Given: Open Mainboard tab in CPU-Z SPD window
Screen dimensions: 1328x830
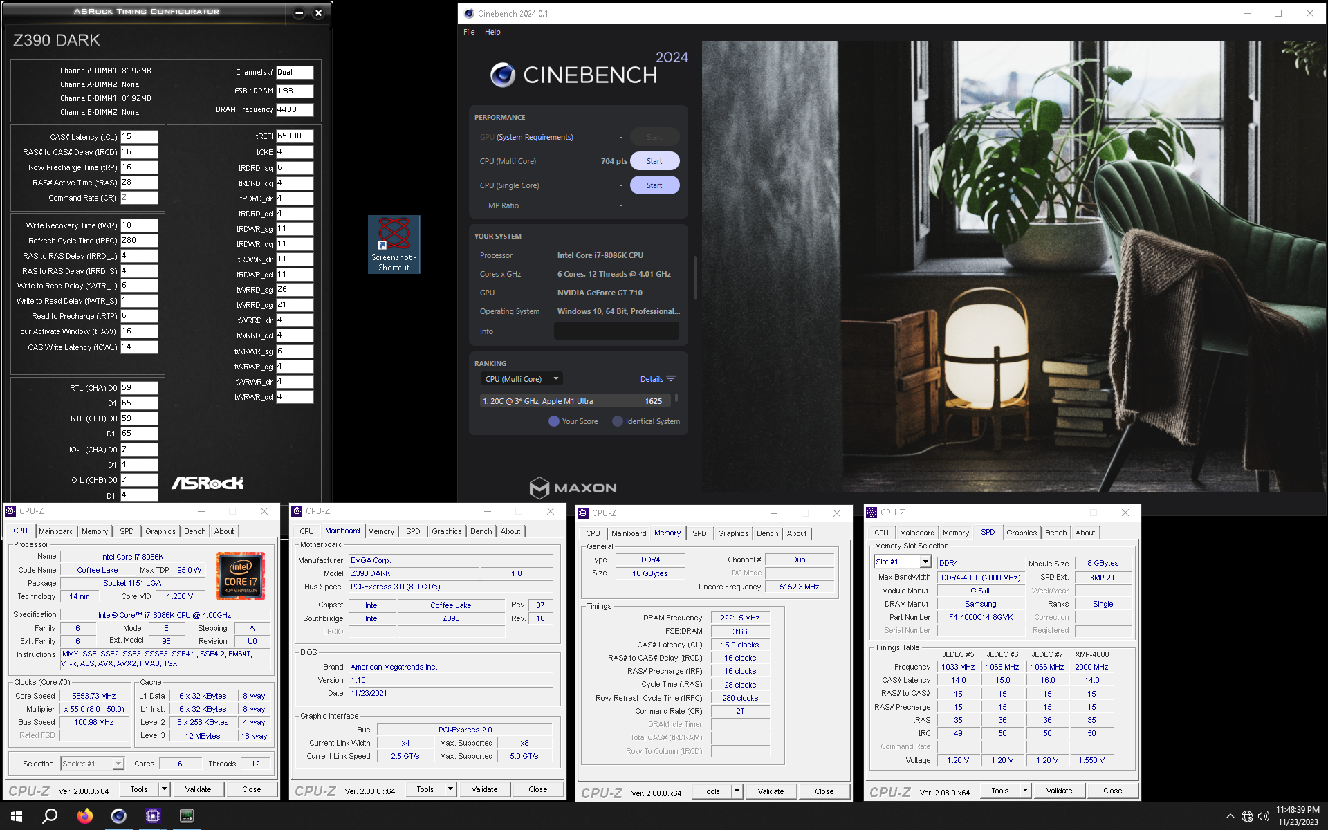Looking at the screenshot, I should pos(917,533).
